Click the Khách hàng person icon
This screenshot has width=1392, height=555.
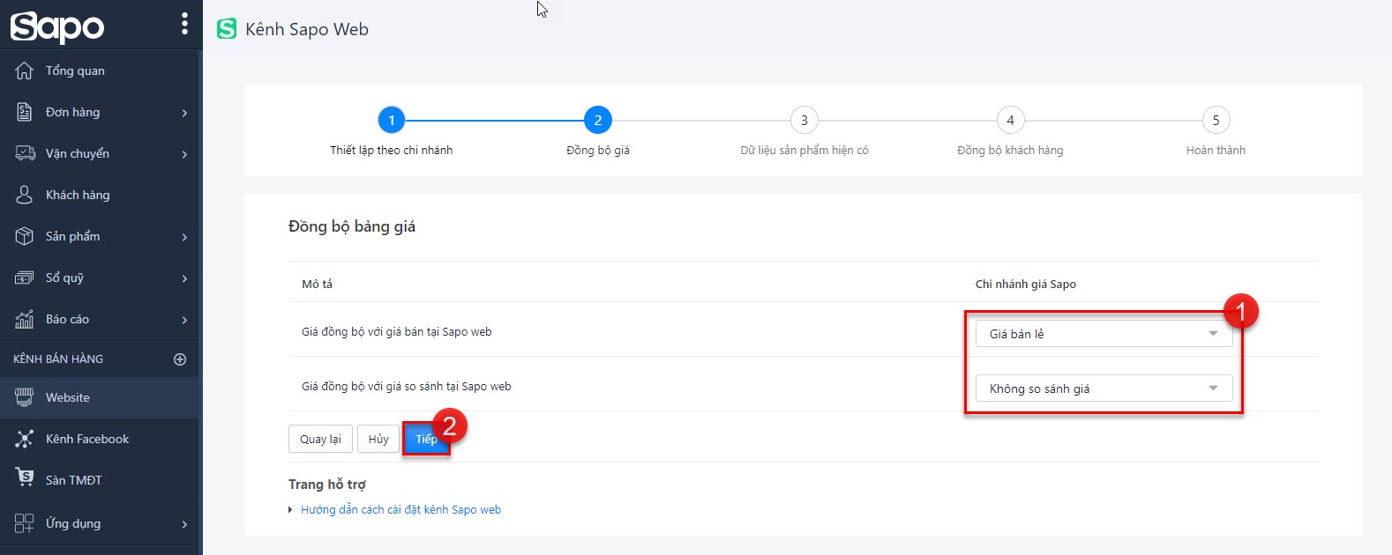[x=25, y=195]
